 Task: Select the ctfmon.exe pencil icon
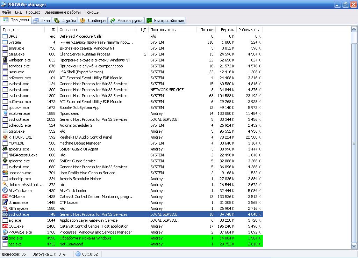tap(5, 202)
